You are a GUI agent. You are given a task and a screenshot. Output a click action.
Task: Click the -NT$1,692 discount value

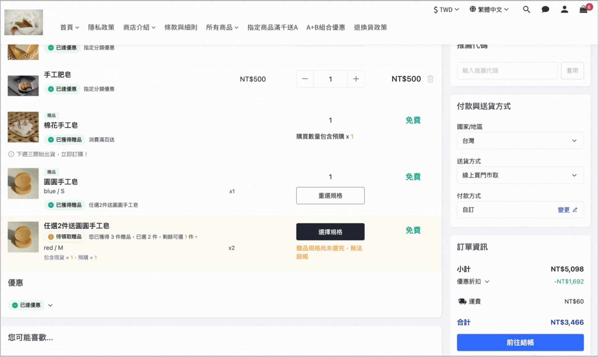(x=569, y=281)
